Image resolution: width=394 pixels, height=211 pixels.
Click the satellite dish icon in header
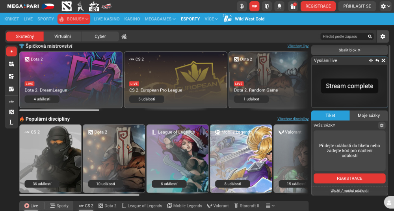[279, 6]
